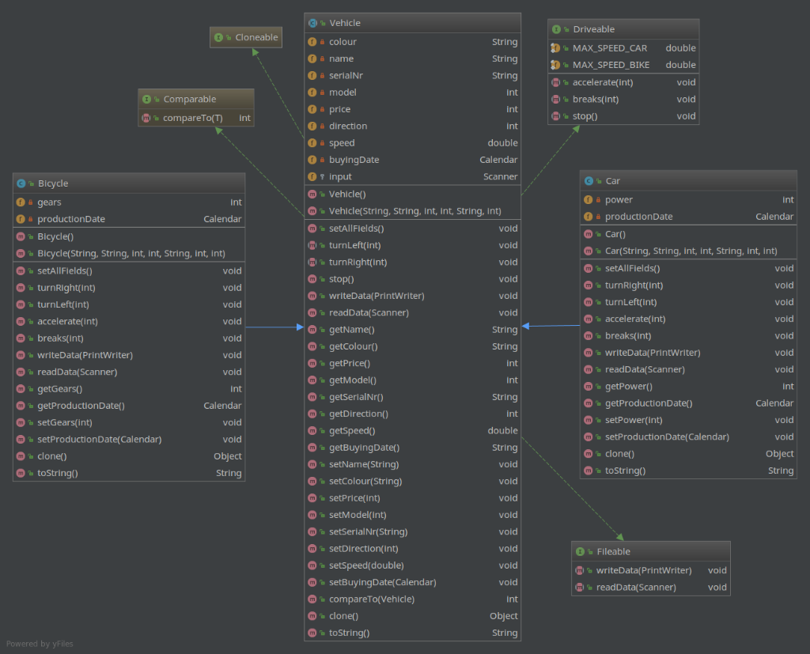The image size is (810, 654).
Task: Select Car's turnRight(int) method
Action: point(689,285)
